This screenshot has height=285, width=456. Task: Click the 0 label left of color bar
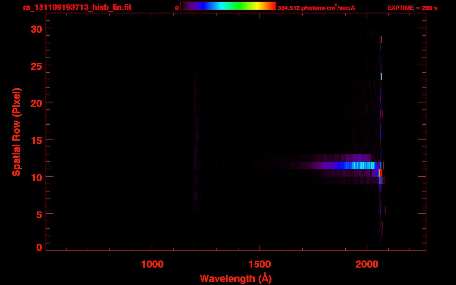[x=177, y=8]
